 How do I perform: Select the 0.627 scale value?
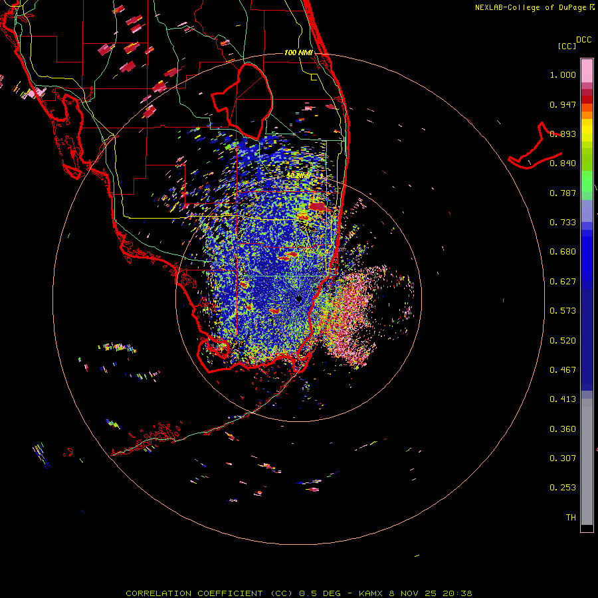coord(563,282)
